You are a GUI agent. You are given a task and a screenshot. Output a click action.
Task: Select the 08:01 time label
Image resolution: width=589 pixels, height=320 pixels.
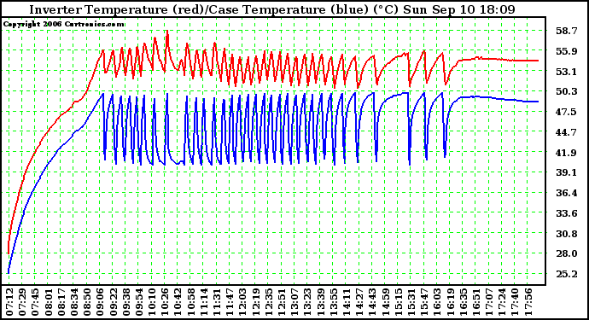click(x=48, y=302)
